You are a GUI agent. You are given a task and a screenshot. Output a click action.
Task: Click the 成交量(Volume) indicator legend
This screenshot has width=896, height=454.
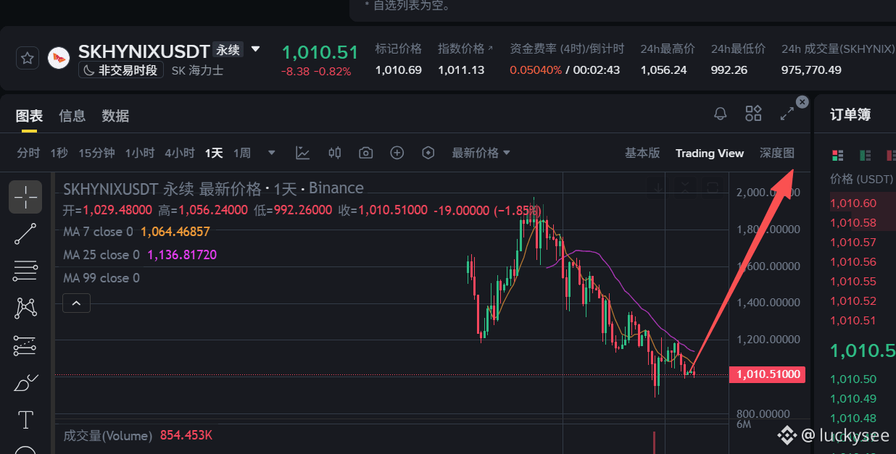click(108, 436)
